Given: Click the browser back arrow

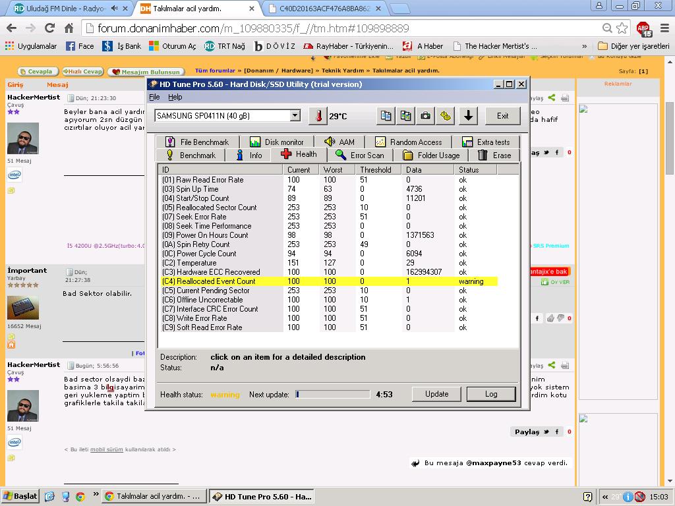Looking at the screenshot, I should [12, 28].
